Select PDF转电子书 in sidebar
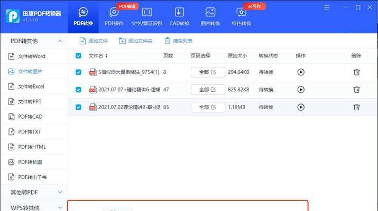The height and width of the screenshot is (211, 378). click(34, 177)
